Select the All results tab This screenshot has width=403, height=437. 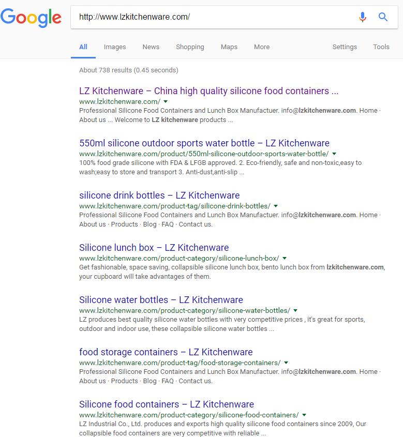click(x=83, y=47)
